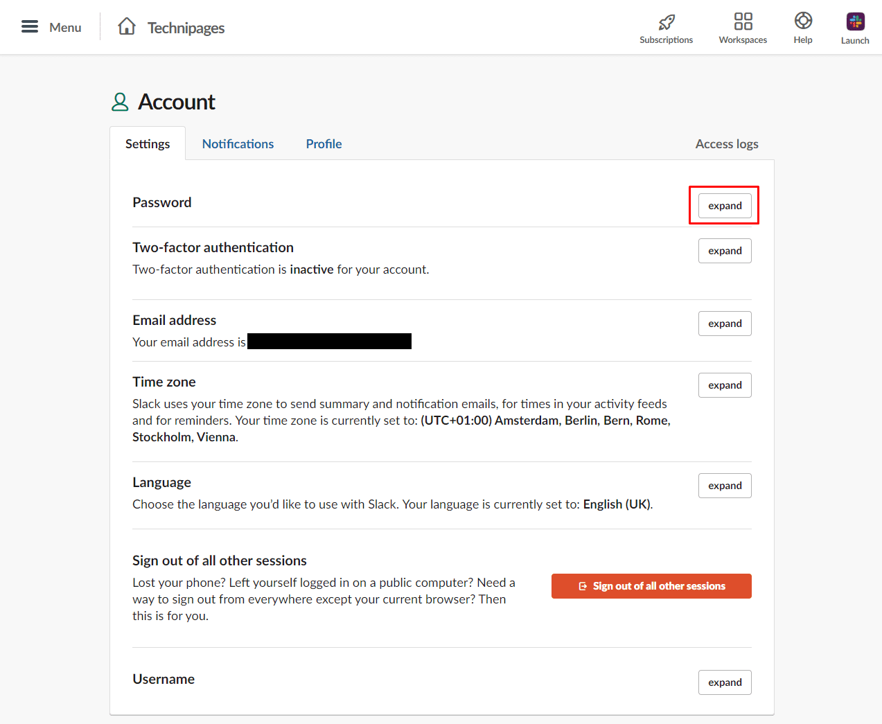Expand the Time zone section
This screenshot has height=724, width=882.
coord(725,385)
